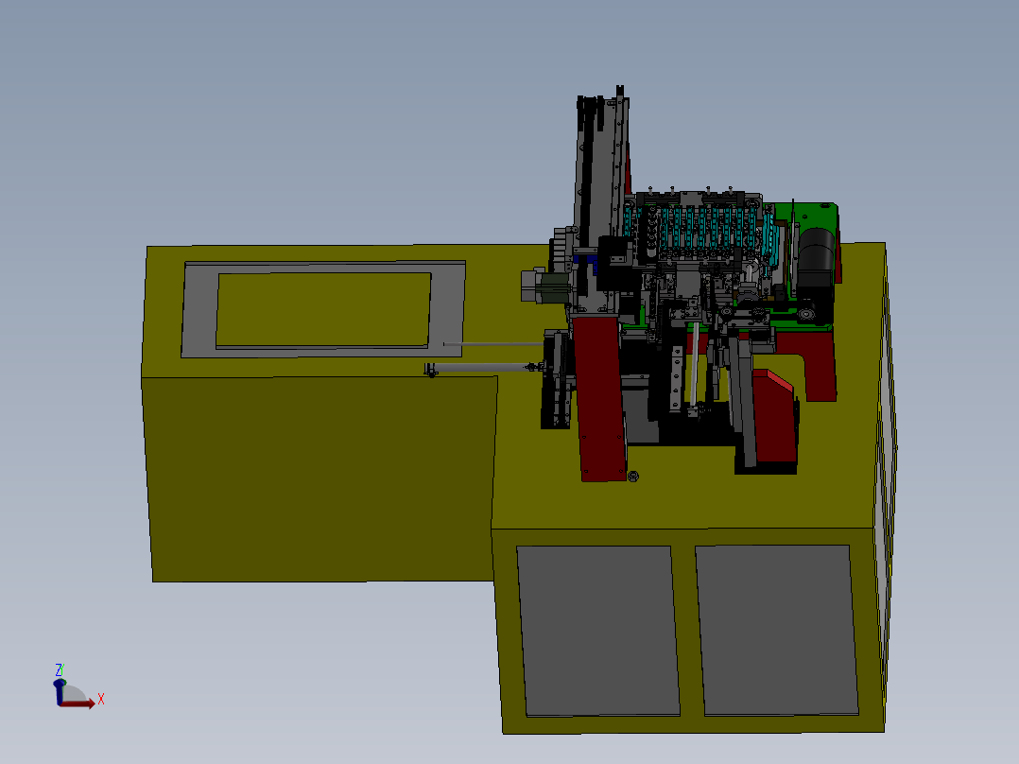Select the right gray door panel on the cabinet front
The image size is (1019, 764).
777,630
